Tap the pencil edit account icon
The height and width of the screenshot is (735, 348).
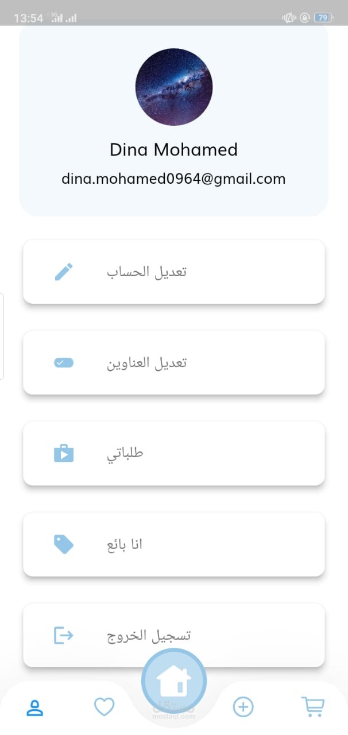64,271
